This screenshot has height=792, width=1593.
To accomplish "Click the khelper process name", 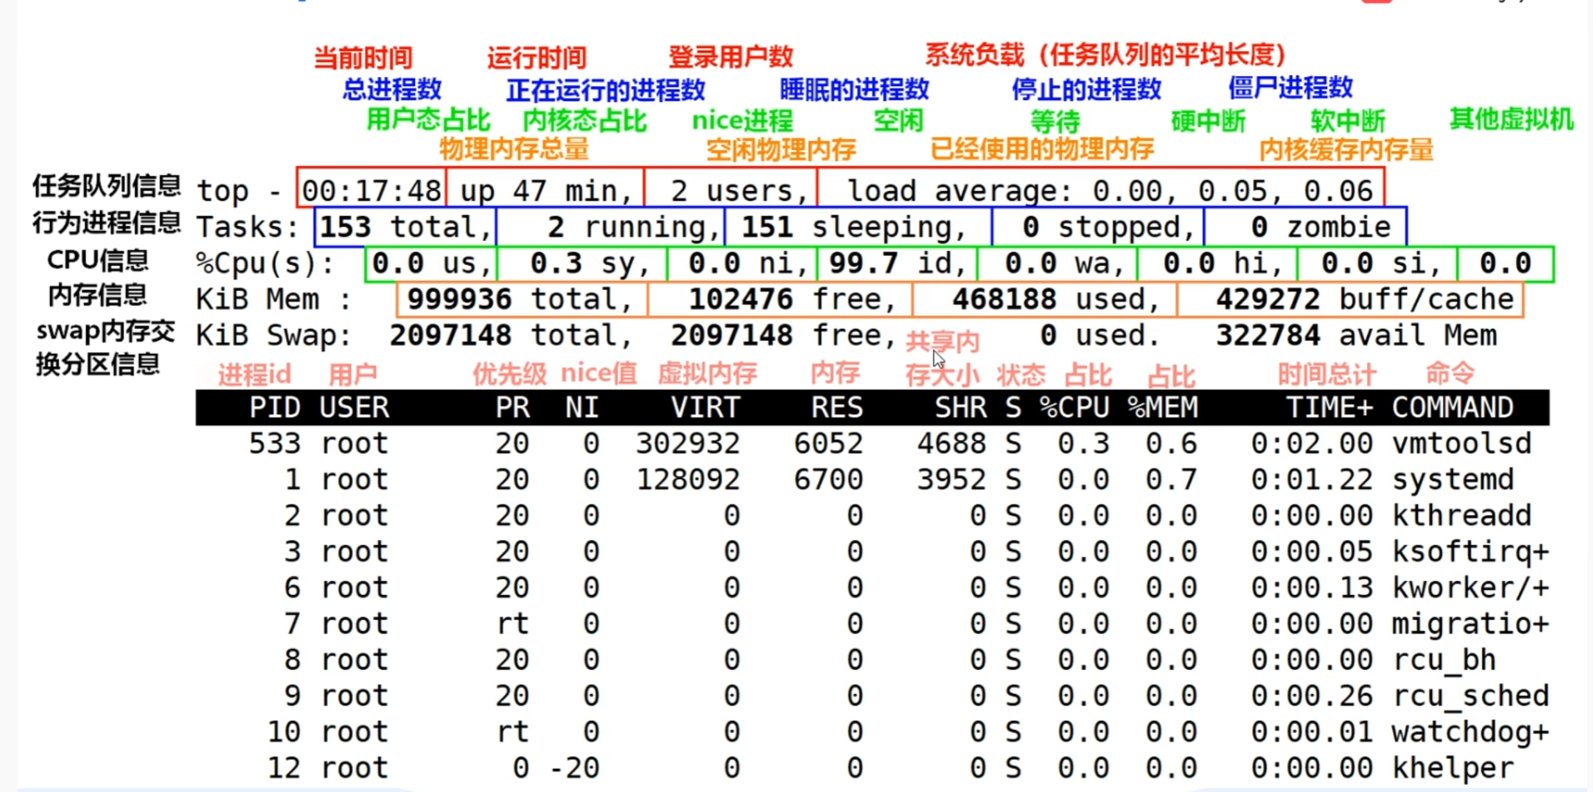I will pos(1452,768).
